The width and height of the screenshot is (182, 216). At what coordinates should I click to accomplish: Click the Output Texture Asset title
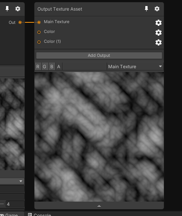[x=60, y=9]
